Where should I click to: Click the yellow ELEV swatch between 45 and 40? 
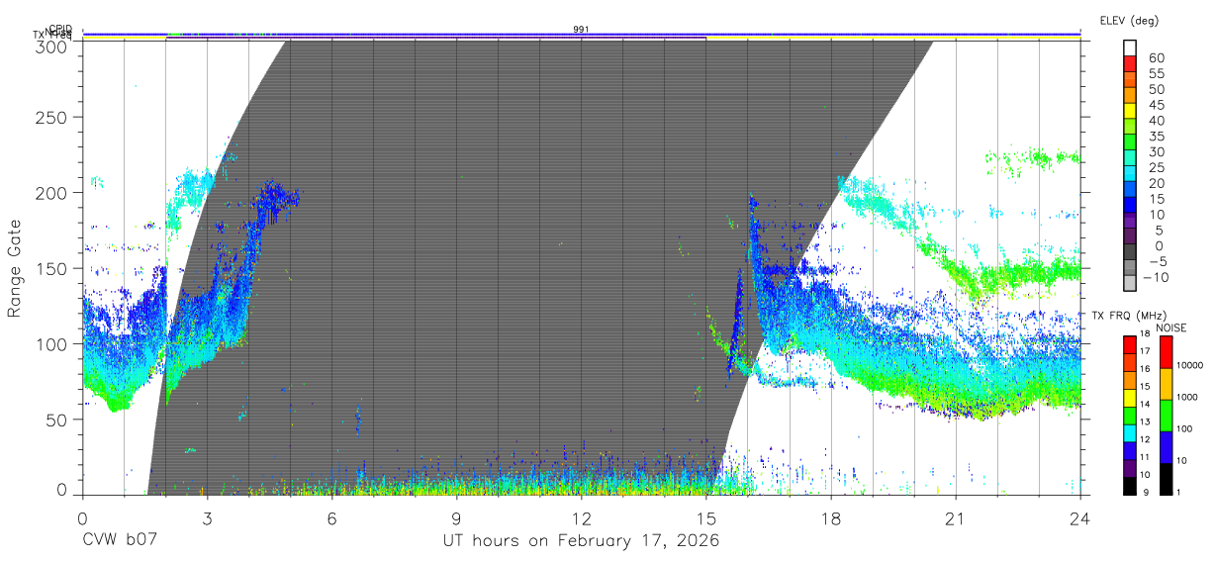tap(1132, 113)
